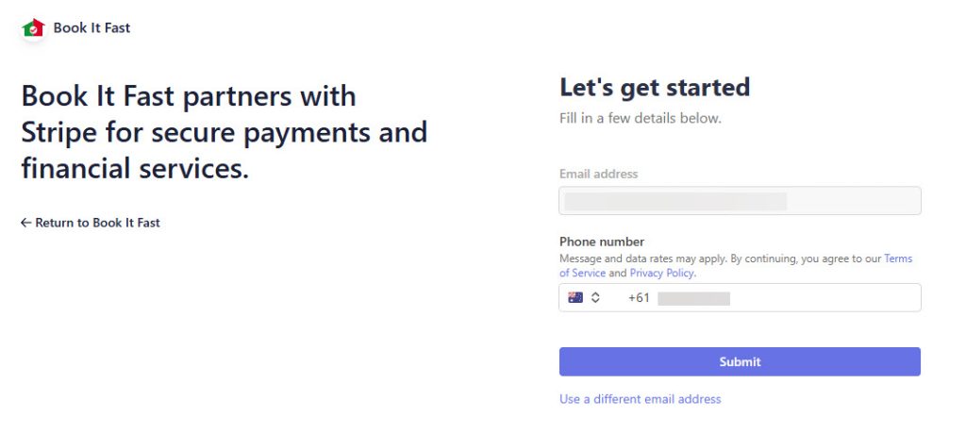Expand the country code selector chevrons
Viewport: 966px width, 434px height.
click(595, 298)
